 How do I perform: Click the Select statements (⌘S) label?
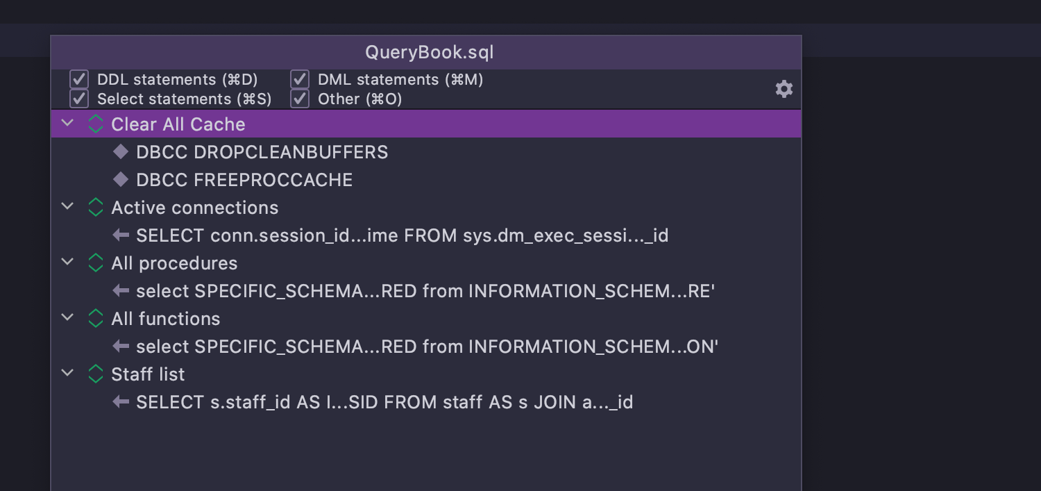click(185, 99)
